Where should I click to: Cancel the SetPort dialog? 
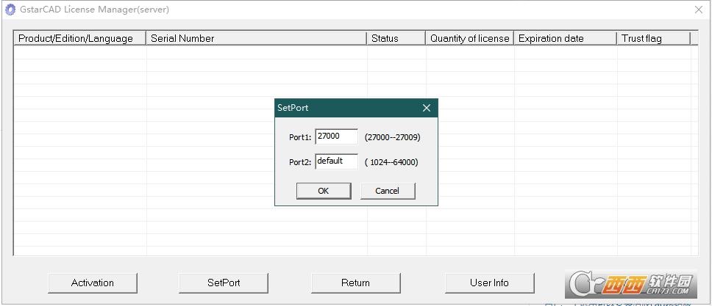pos(388,191)
